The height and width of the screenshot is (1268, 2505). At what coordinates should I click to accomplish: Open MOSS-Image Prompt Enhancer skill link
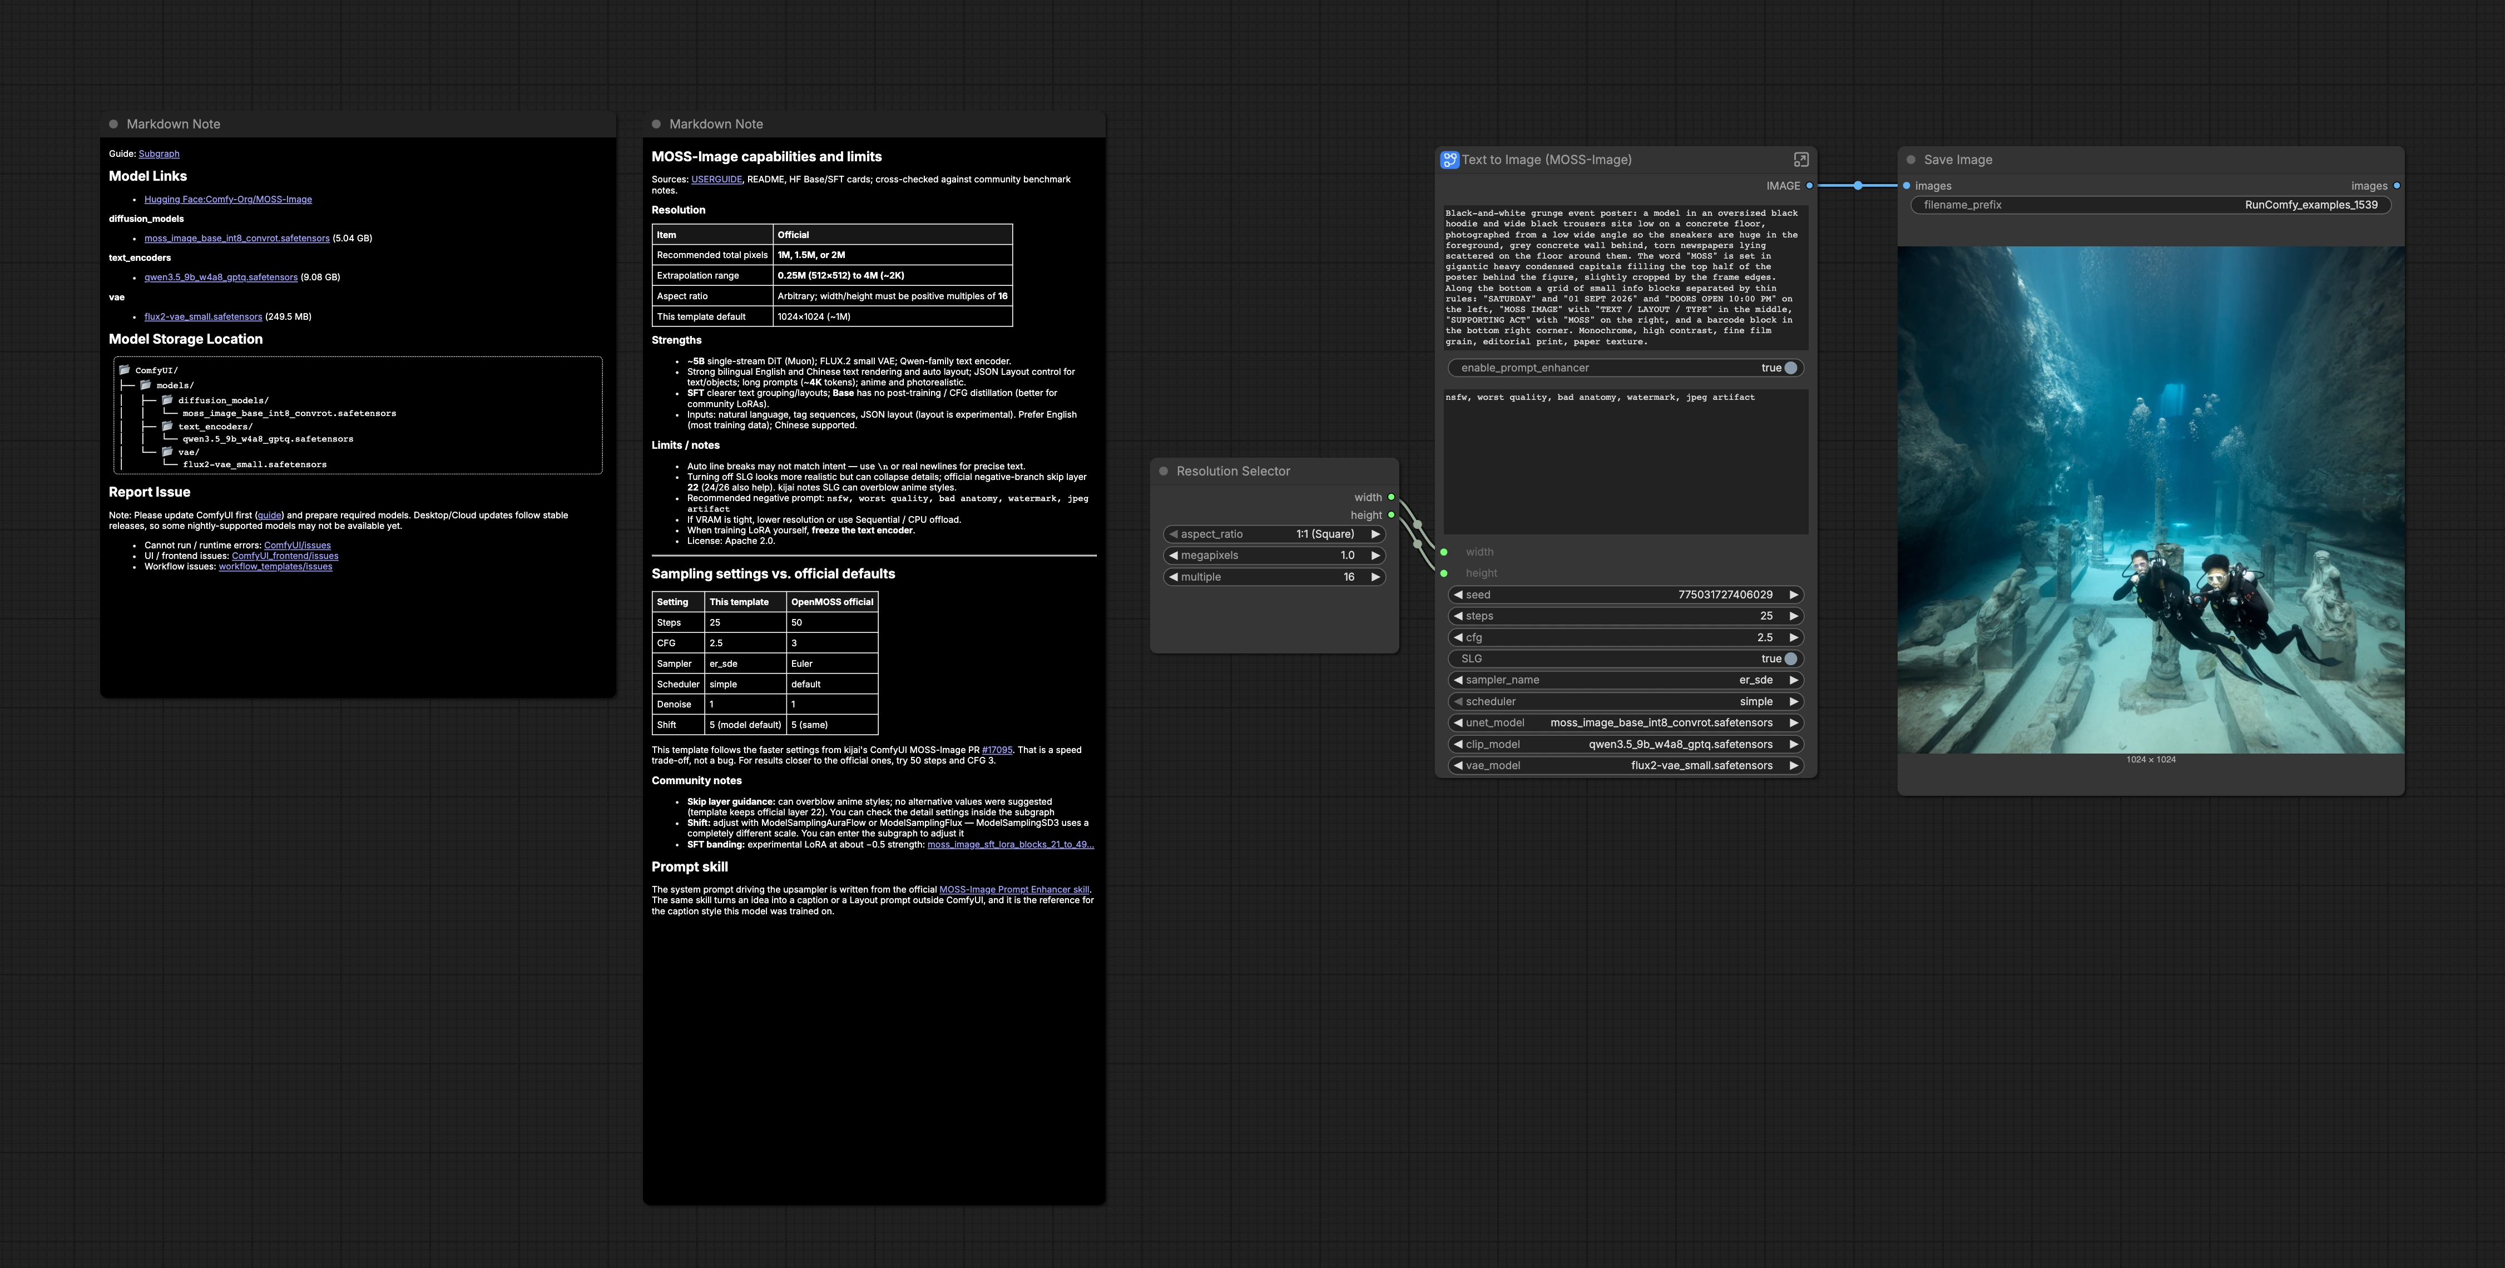click(1014, 890)
